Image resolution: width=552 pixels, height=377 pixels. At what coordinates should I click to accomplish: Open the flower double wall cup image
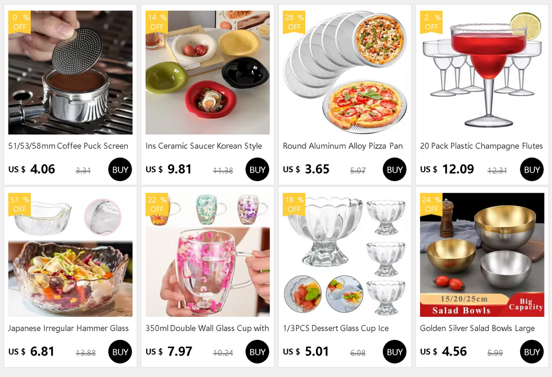[208, 255]
